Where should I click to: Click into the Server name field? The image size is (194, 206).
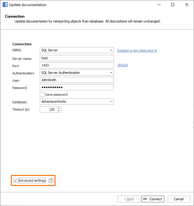pyautogui.click(x=76, y=58)
